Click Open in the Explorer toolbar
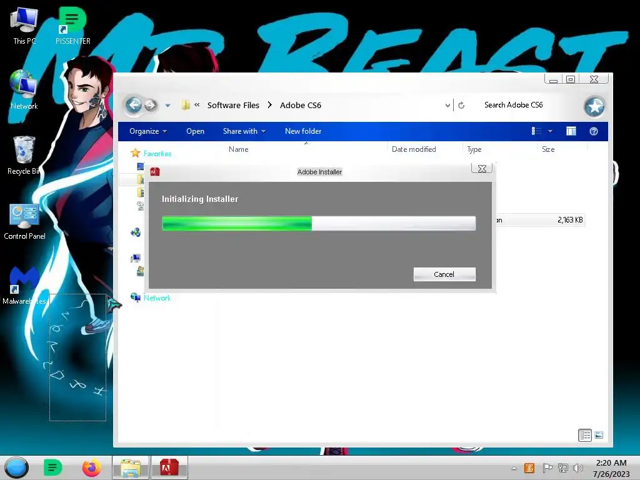640x480 pixels. (x=195, y=131)
